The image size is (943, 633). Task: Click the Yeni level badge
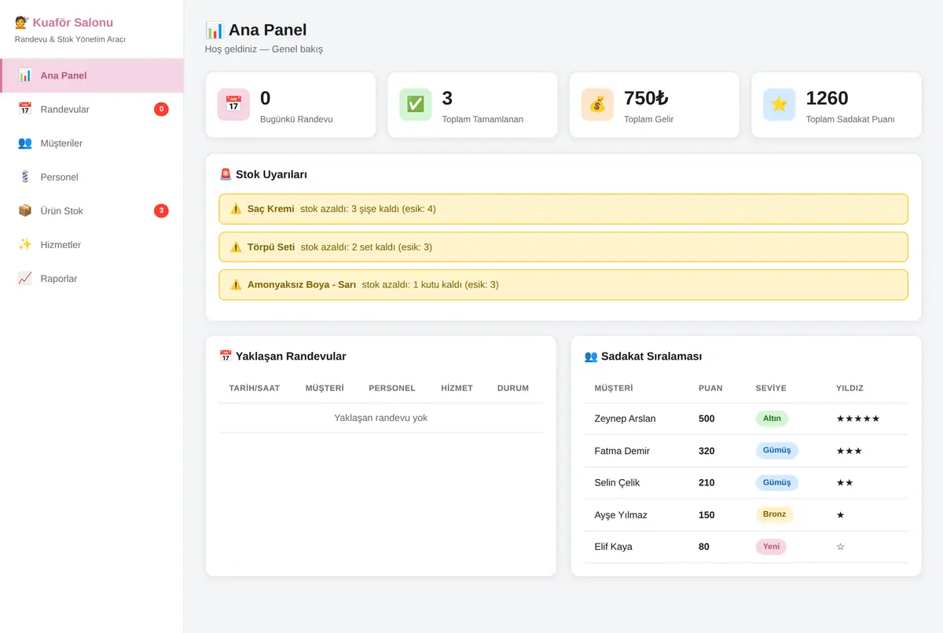tap(771, 547)
